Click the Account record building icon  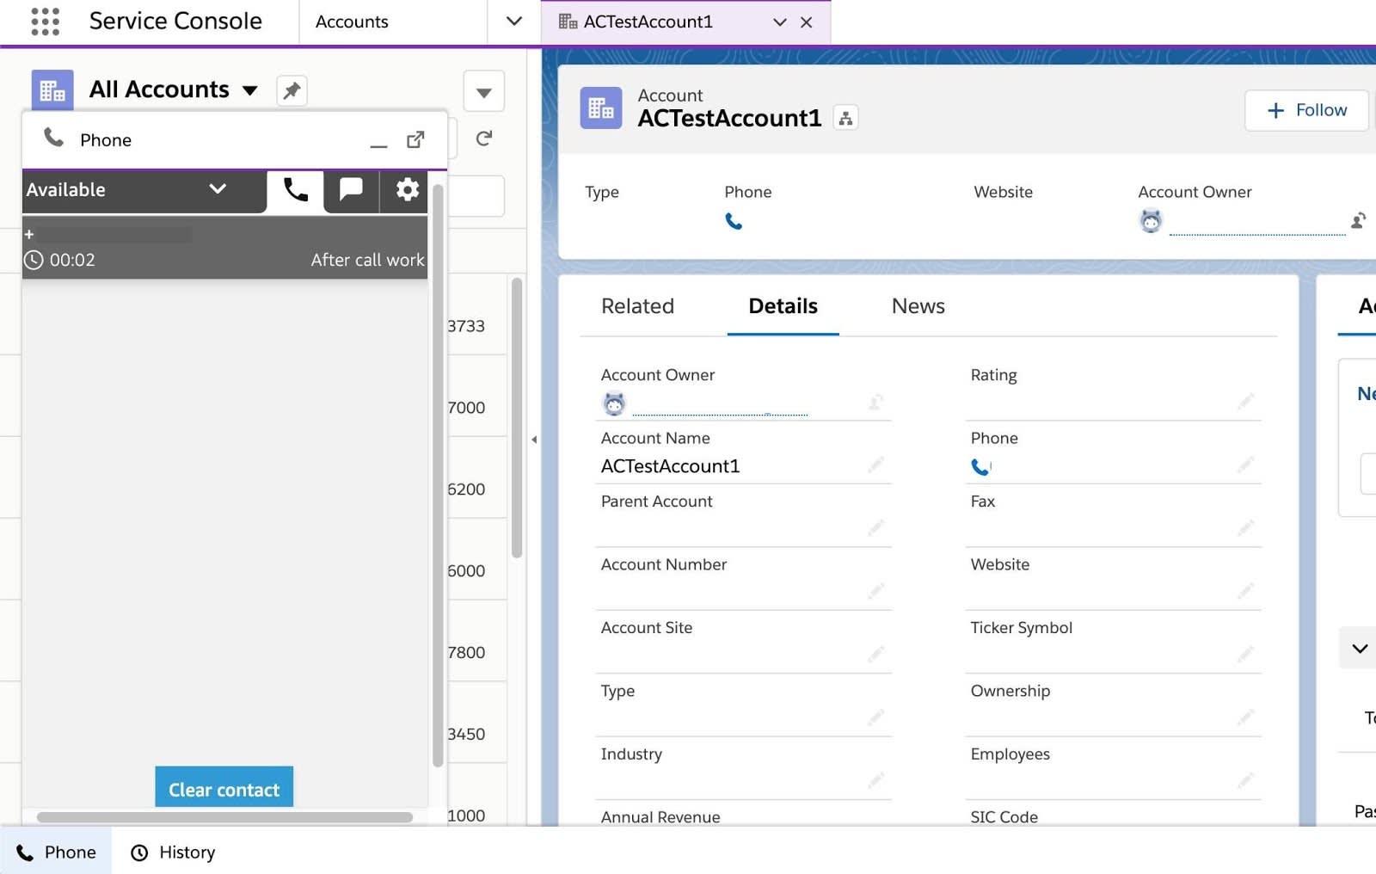click(x=600, y=108)
